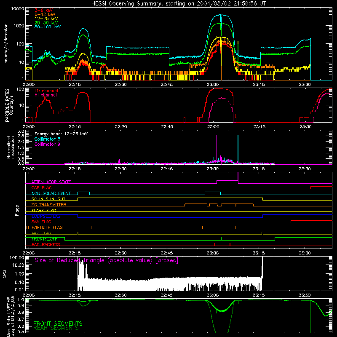Screen dimensions: 337x337
Task: Click the '22:15' time label under the SAS panel
Action: pos(75,295)
